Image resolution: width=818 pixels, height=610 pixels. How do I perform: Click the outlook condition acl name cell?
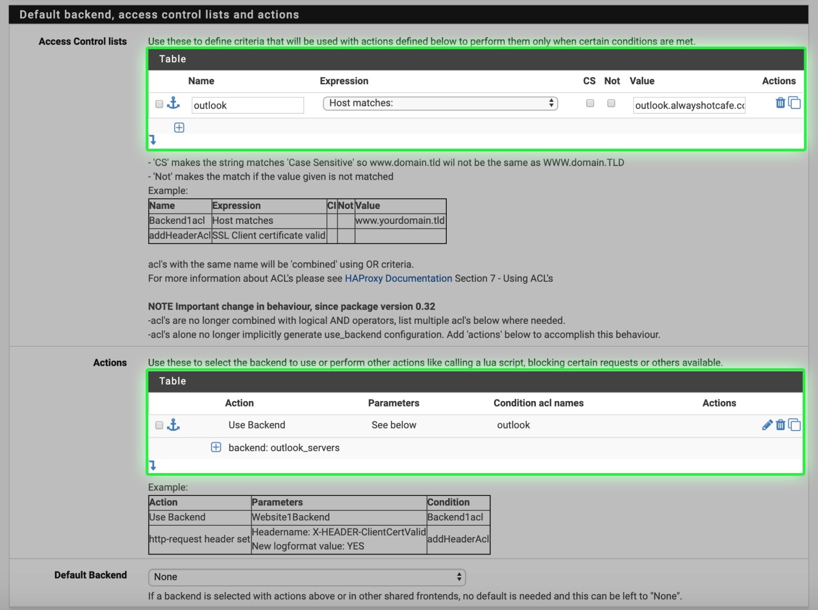tap(513, 425)
